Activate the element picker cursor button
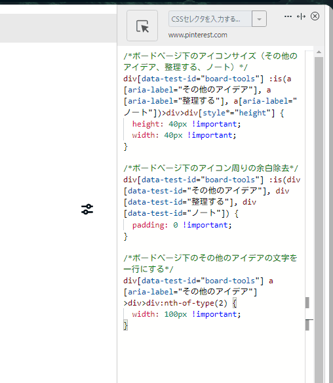 (142, 26)
